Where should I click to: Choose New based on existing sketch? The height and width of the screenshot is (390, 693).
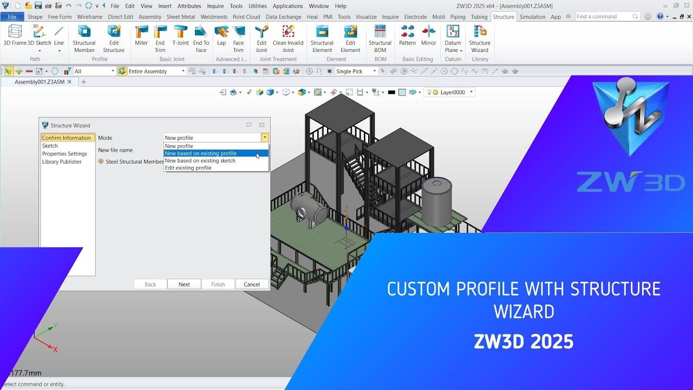[216, 161]
